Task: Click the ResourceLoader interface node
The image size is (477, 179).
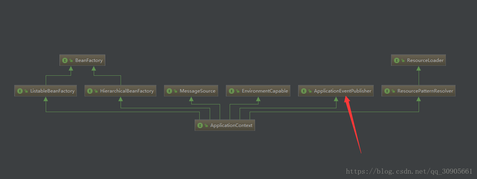Action: [419, 60]
